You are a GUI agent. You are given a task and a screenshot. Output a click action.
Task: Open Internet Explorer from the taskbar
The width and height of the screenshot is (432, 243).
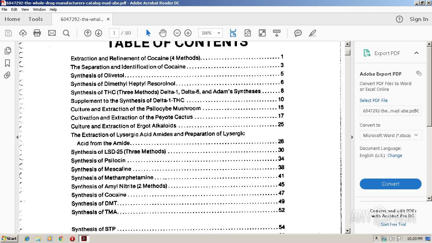pyautogui.click(x=27, y=239)
